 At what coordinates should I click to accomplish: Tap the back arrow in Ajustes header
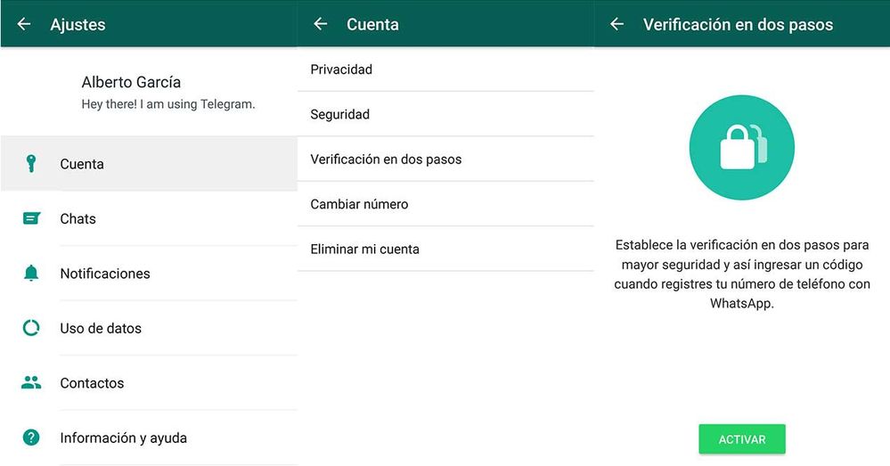click(24, 24)
